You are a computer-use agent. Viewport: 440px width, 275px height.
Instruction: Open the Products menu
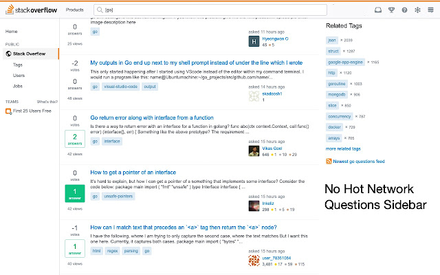point(75,10)
